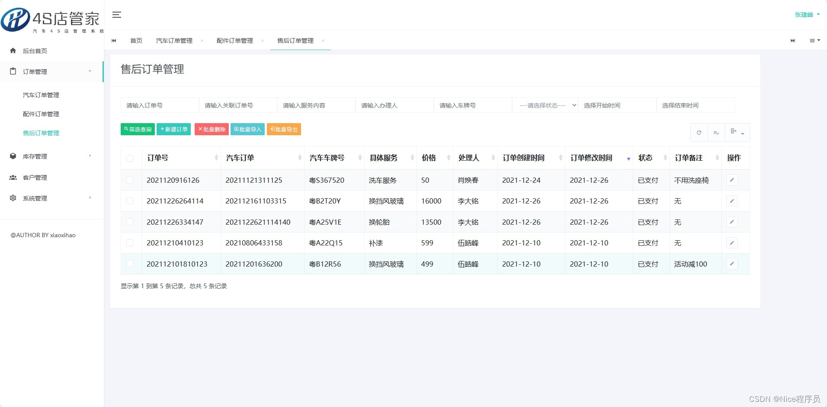Toggle the table view switch icon
Viewport: 827px width, 407px height.
[716, 133]
